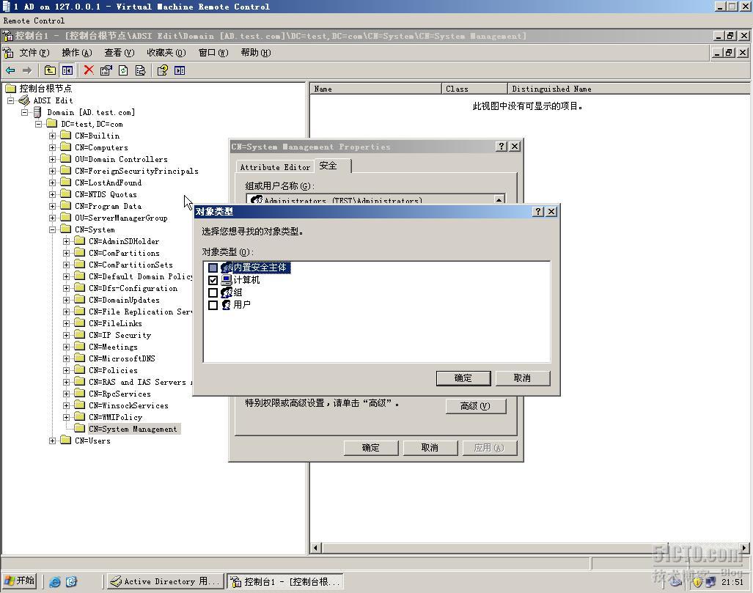Sort by the Class column header
The height and width of the screenshot is (593, 753).
pyautogui.click(x=474, y=89)
